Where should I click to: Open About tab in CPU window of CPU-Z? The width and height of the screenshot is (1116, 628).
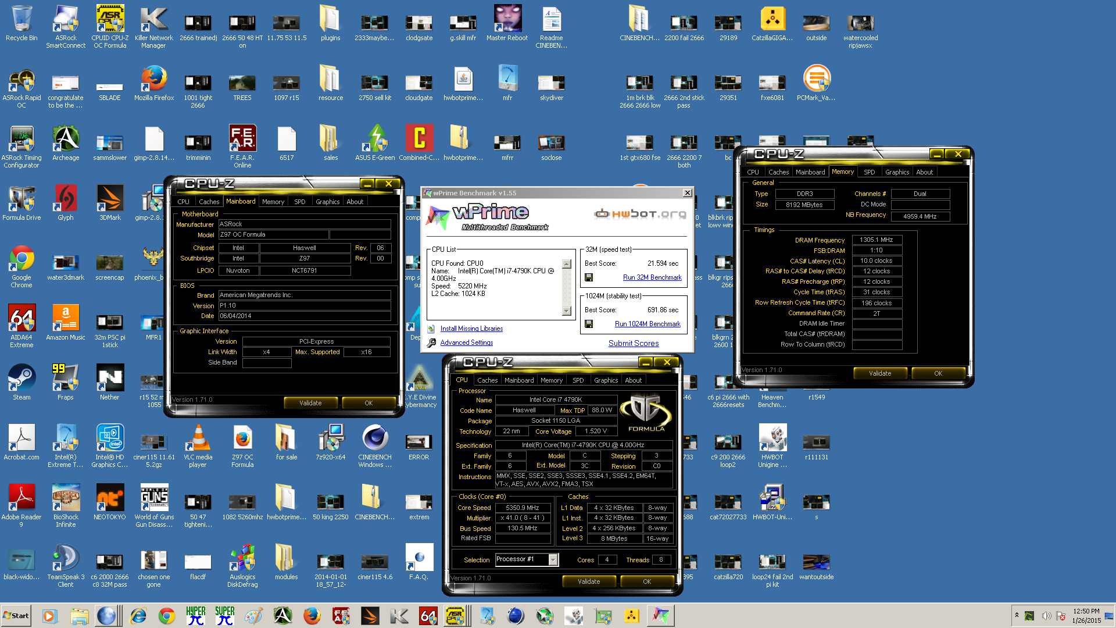pyautogui.click(x=634, y=380)
